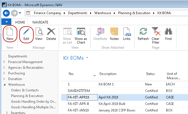The width and height of the screenshot is (188, 114).
Task: Click the Edit pencil icon
Action: tap(26, 34)
